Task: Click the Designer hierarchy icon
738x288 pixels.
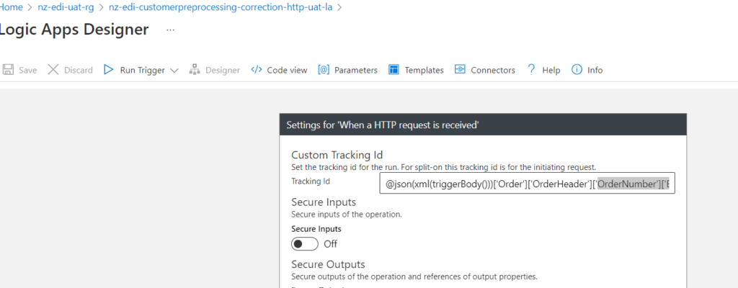Action: 195,70
